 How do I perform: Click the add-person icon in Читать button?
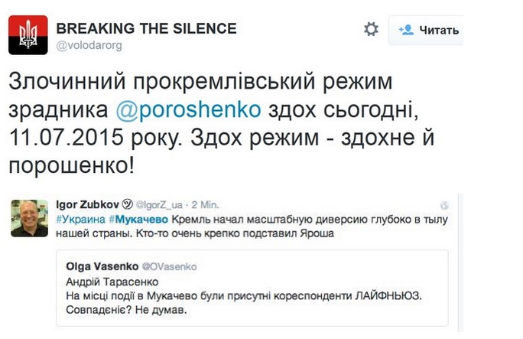click(x=406, y=31)
